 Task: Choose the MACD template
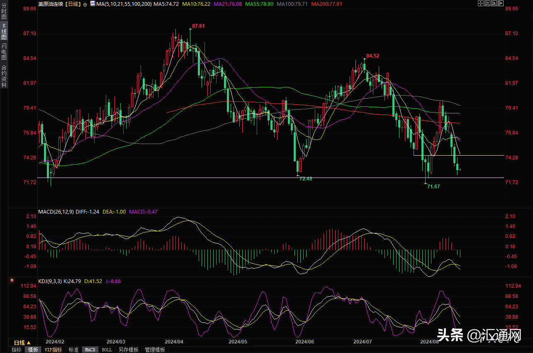click(90, 350)
